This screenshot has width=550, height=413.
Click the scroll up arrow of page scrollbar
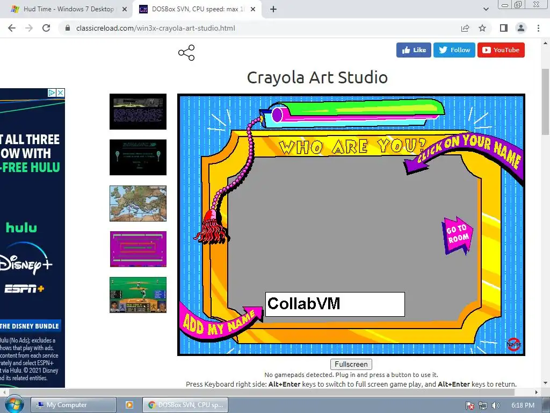click(545, 43)
